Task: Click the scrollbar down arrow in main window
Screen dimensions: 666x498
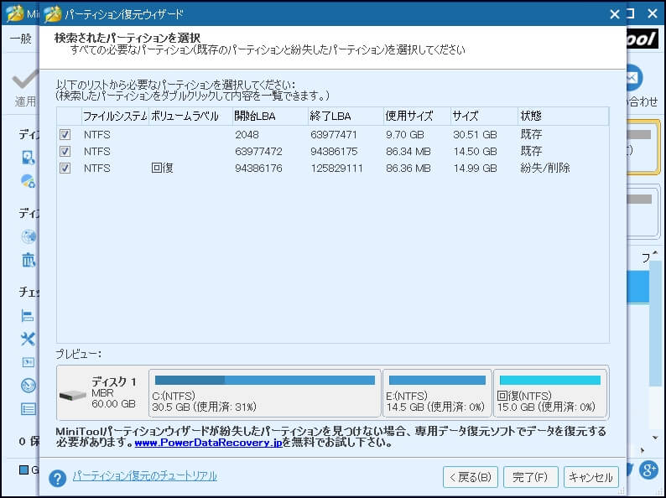Action: (x=655, y=438)
